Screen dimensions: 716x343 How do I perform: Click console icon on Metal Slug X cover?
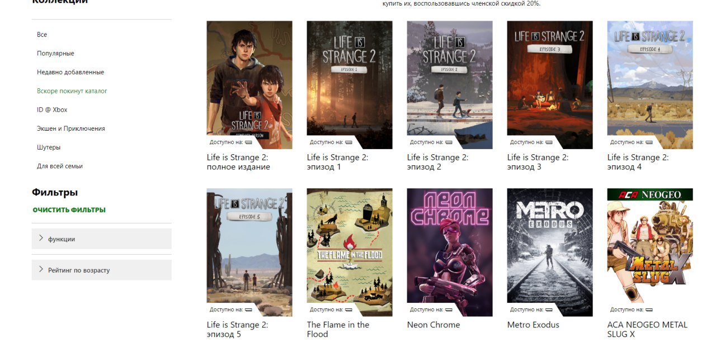(649, 310)
